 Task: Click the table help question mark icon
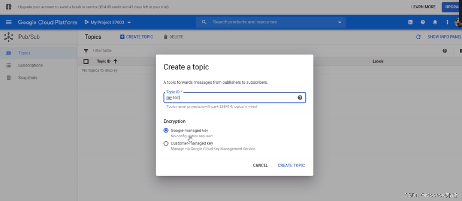(x=444, y=51)
